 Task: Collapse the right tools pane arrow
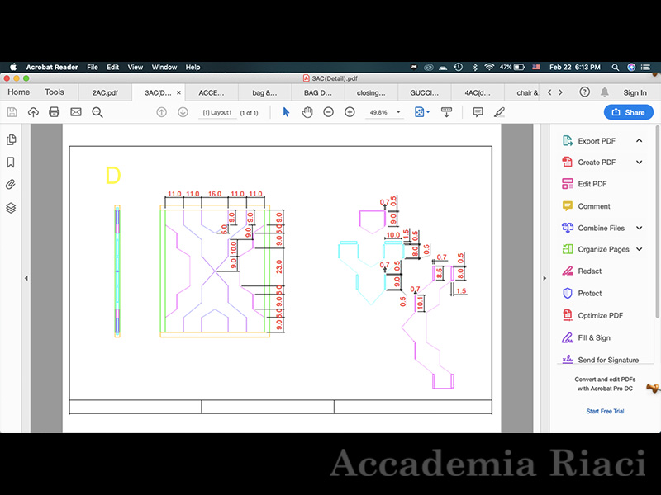tap(544, 278)
